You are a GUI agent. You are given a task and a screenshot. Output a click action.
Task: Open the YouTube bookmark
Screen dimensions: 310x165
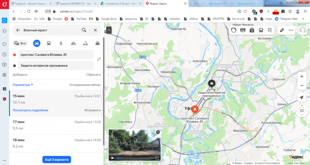[79, 19]
